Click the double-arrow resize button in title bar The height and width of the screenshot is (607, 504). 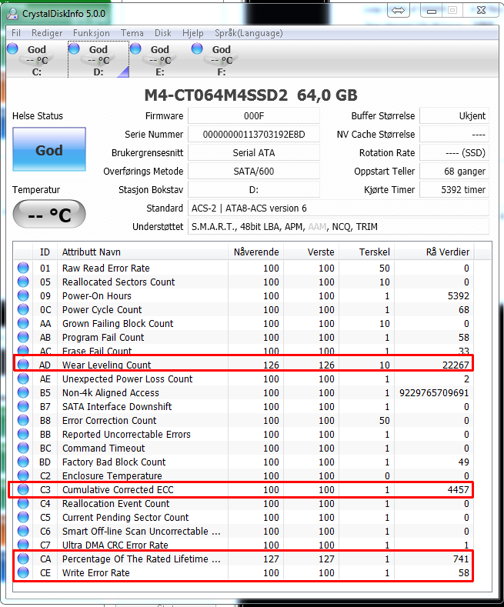click(398, 11)
